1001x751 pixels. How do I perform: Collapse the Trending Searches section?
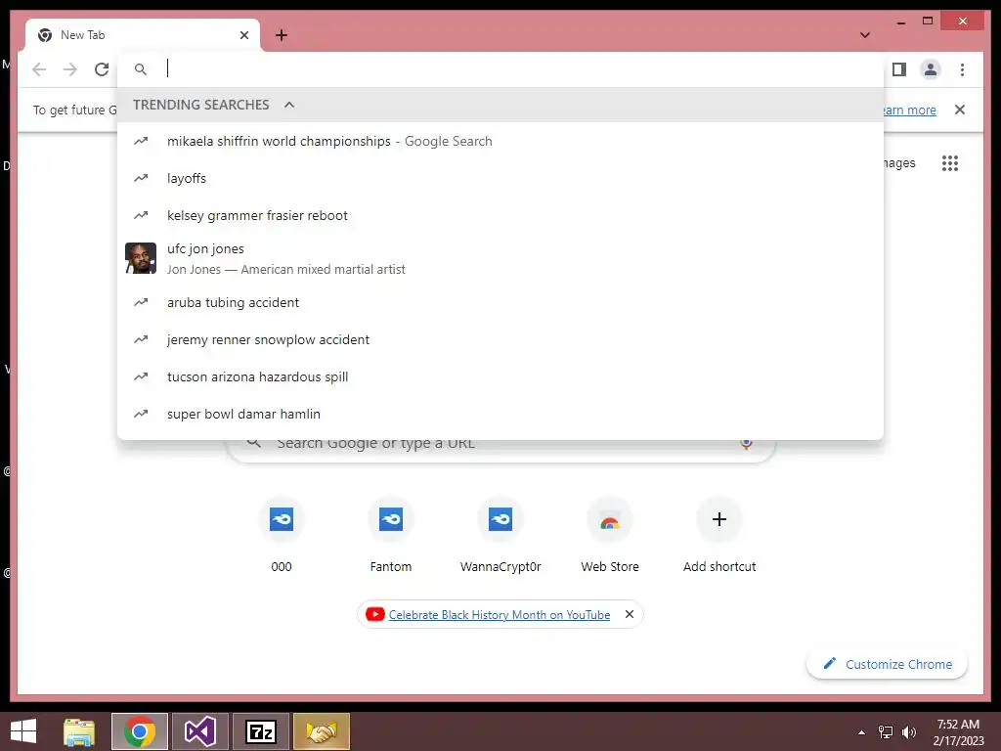pyautogui.click(x=289, y=105)
